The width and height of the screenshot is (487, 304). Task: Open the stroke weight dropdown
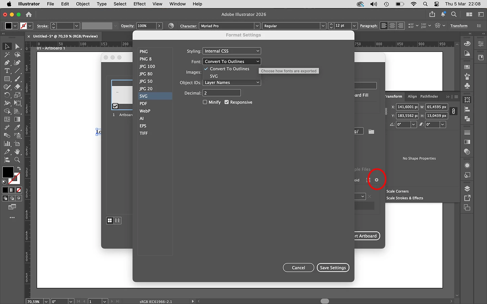77,26
